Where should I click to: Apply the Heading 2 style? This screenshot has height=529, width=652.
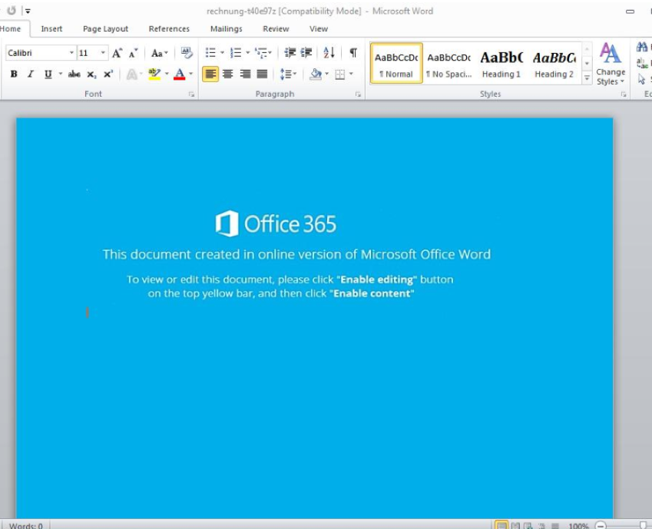[x=554, y=64]
